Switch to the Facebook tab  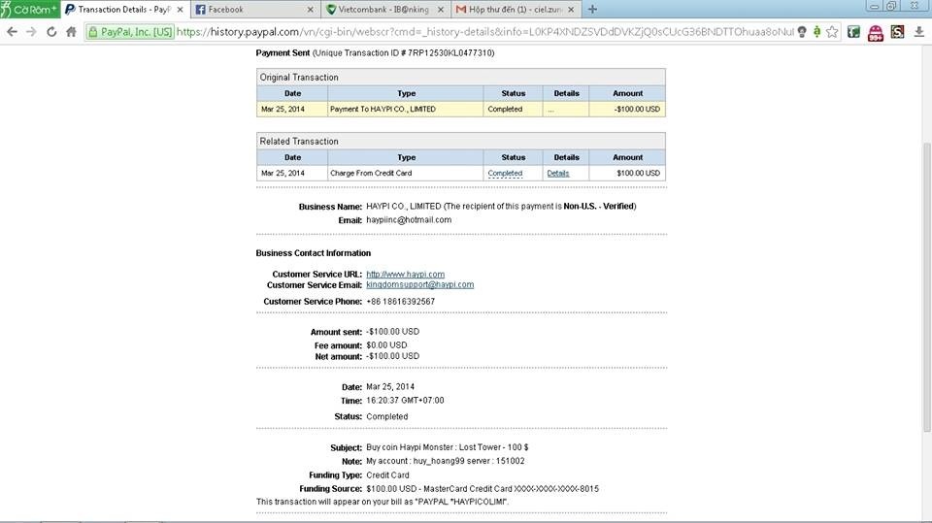pos(254,10)
